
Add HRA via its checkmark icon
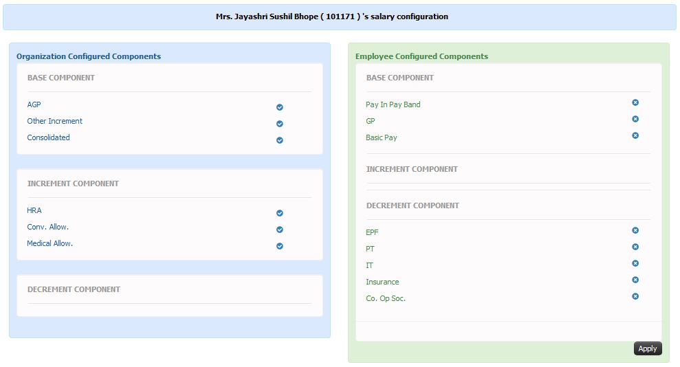point(280,213)
